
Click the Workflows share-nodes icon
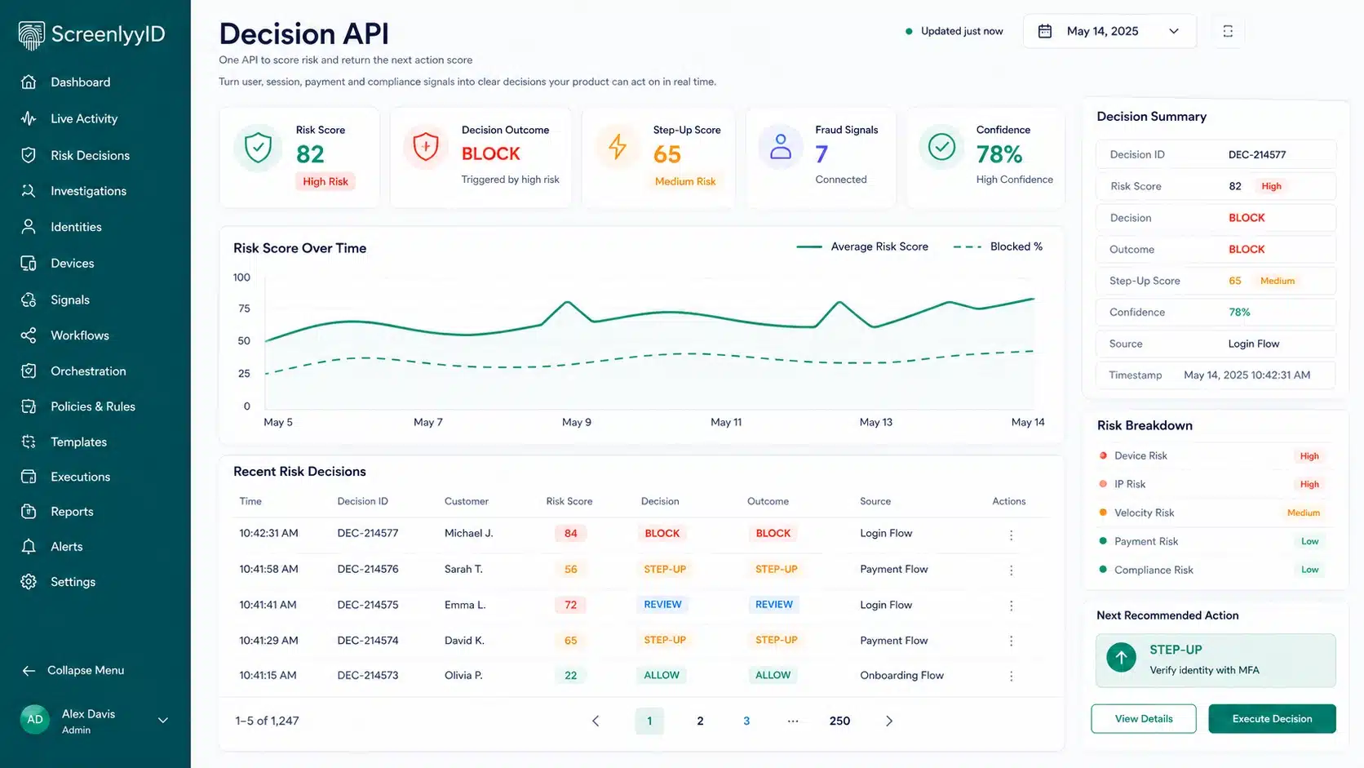click(x=29, y=335)
